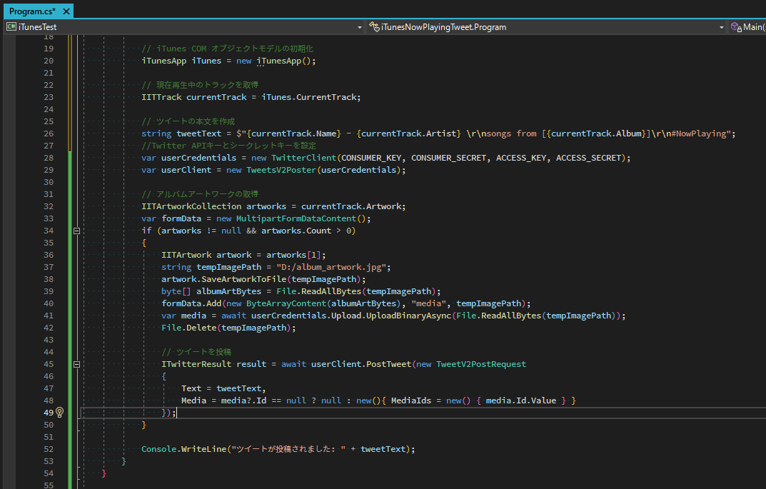The image size is (766, 489).
Task: Click "albumArtBytes" declaration on line 39
Action: pyautogui.click(x=228, y=291)
